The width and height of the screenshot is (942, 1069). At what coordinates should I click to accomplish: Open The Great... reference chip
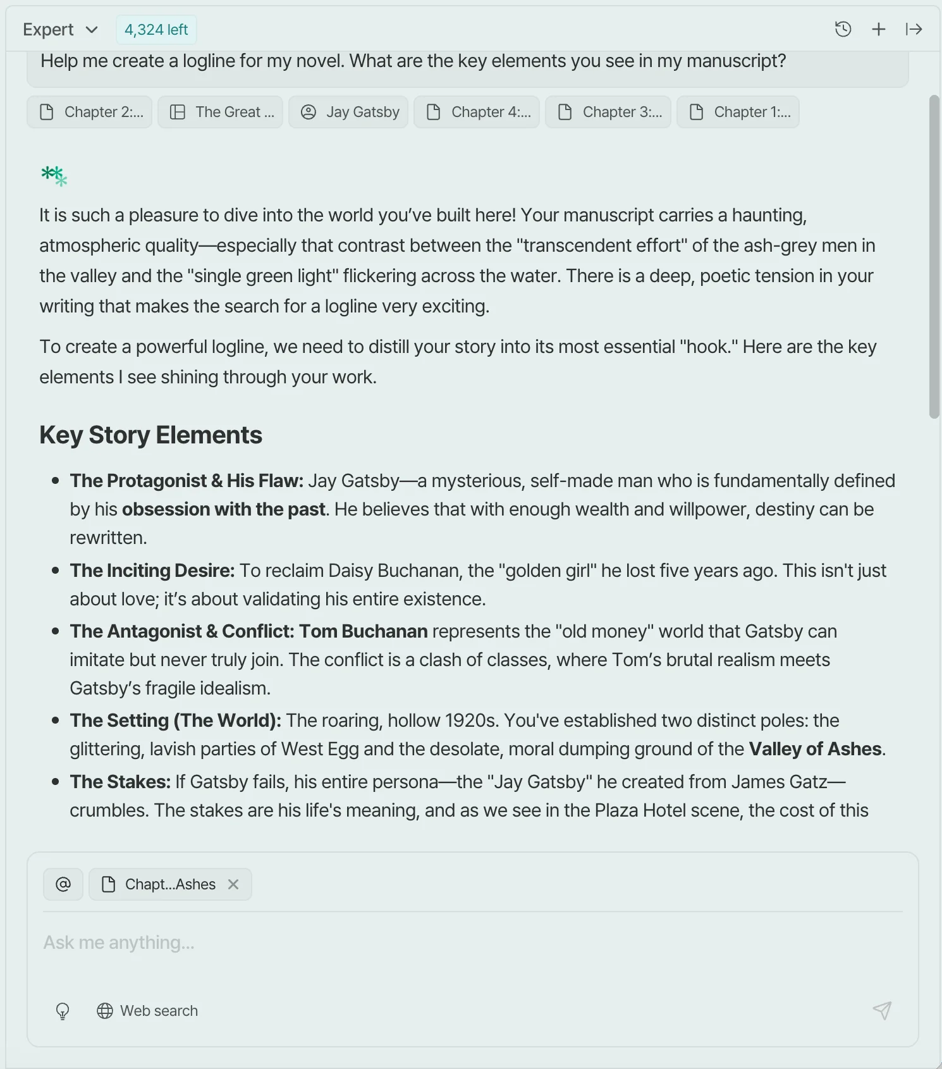pyautogui.click(x=221, y=112)
